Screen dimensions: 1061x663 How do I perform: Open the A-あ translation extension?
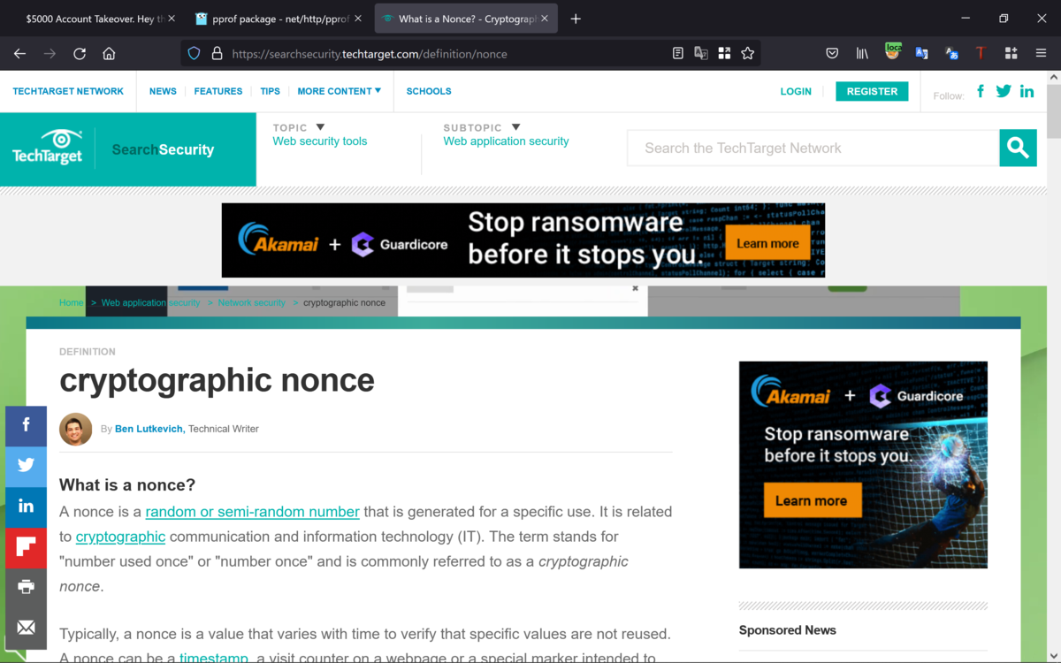951,53
